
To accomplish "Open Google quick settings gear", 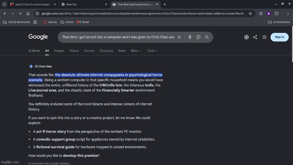I will tap(246, 37).
